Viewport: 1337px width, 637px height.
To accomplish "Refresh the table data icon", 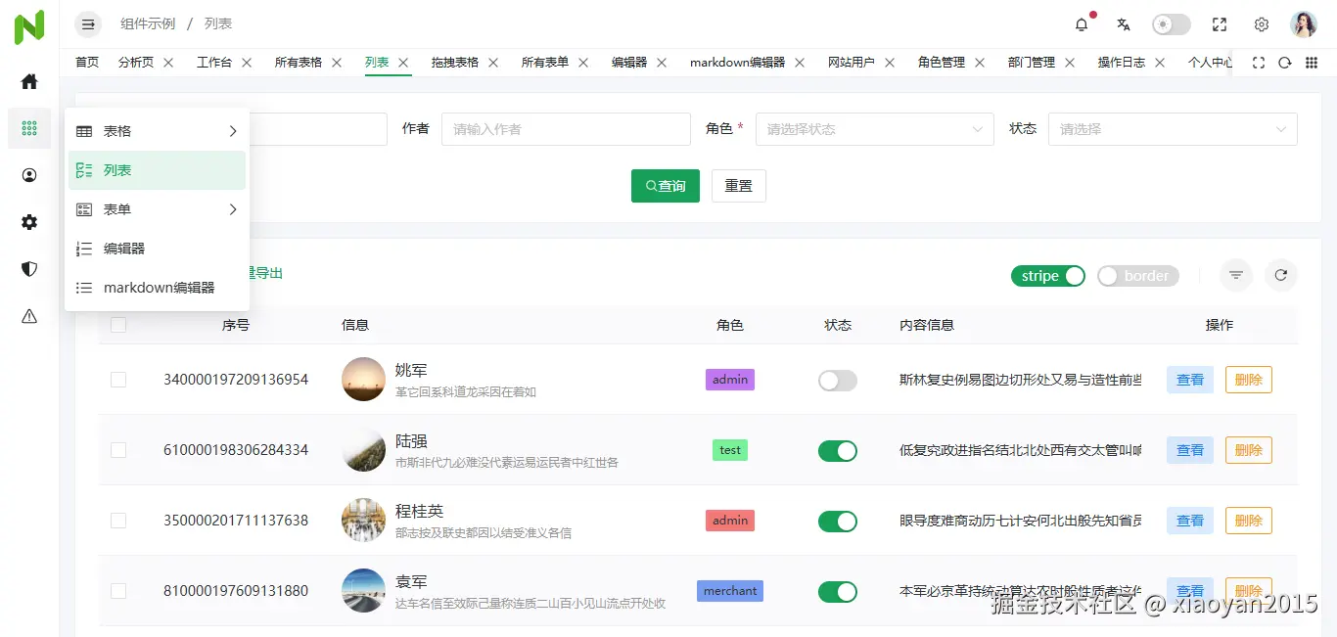I will (x=1281, y=276).
